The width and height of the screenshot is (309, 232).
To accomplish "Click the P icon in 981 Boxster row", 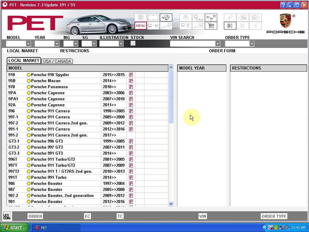I will pos(131,202).
